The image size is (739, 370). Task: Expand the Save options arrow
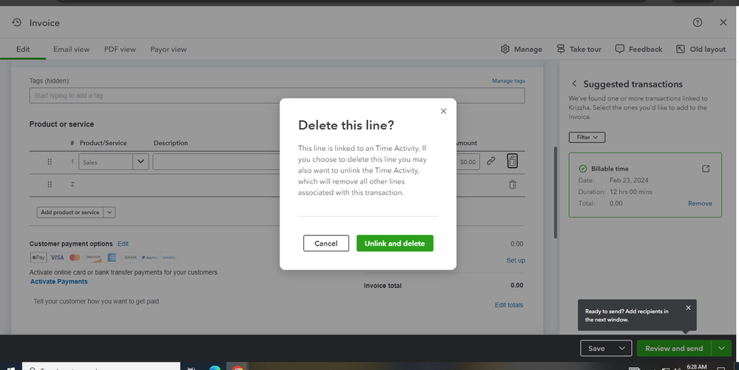click(x=622, y=349)
